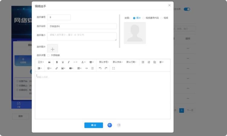Enter fullscreen editor mode
The width and height of the screenshot is (227, 136).
coord(113,68)
